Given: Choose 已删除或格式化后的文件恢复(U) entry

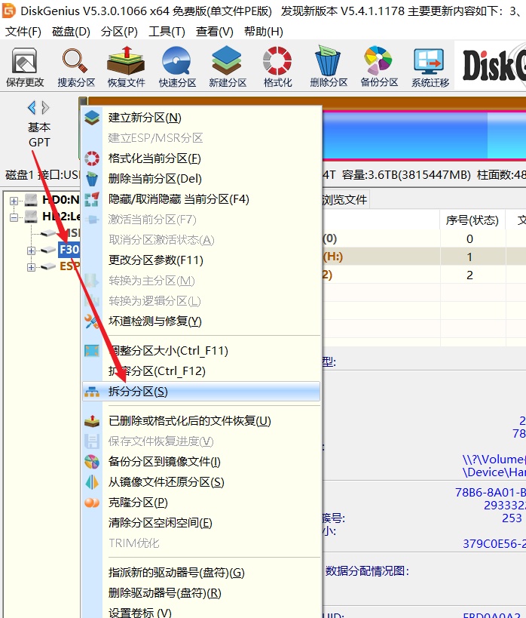Looking at the screenshot, I should coord(201,421).
